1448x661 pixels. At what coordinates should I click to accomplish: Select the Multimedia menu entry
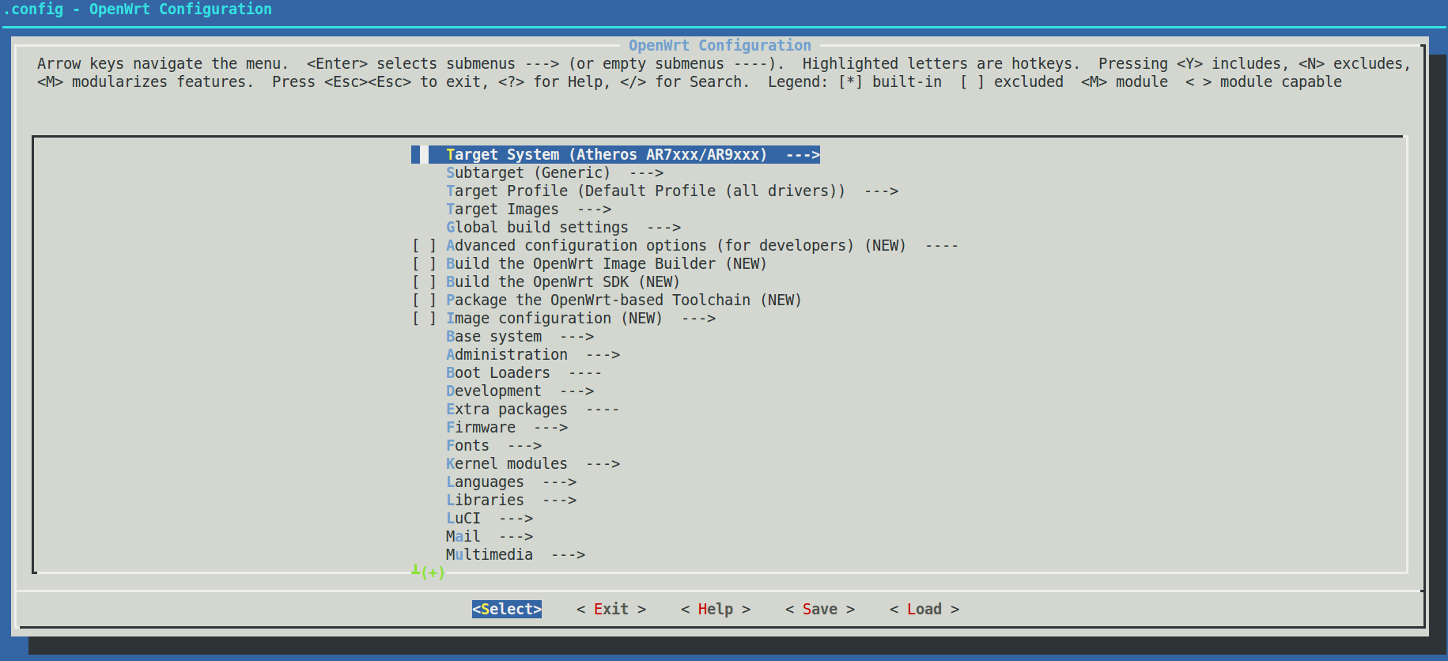[x=516, y=555]
